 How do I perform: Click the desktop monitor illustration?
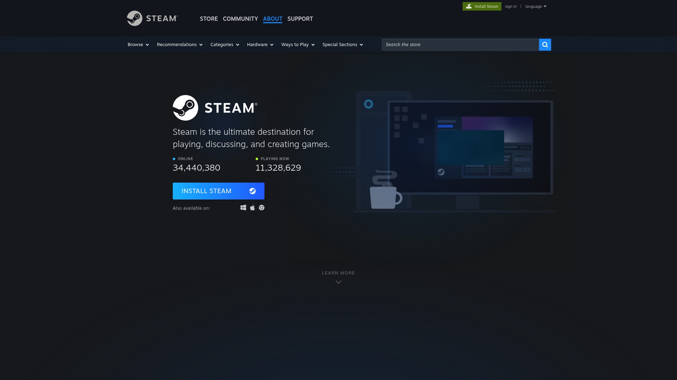(470, 148)
